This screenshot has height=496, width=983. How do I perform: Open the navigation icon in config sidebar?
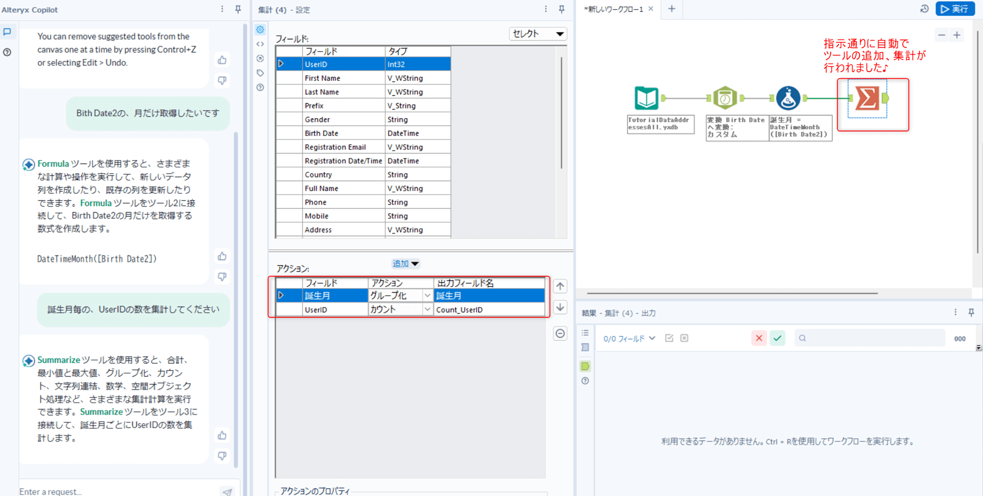pos(260,58)
